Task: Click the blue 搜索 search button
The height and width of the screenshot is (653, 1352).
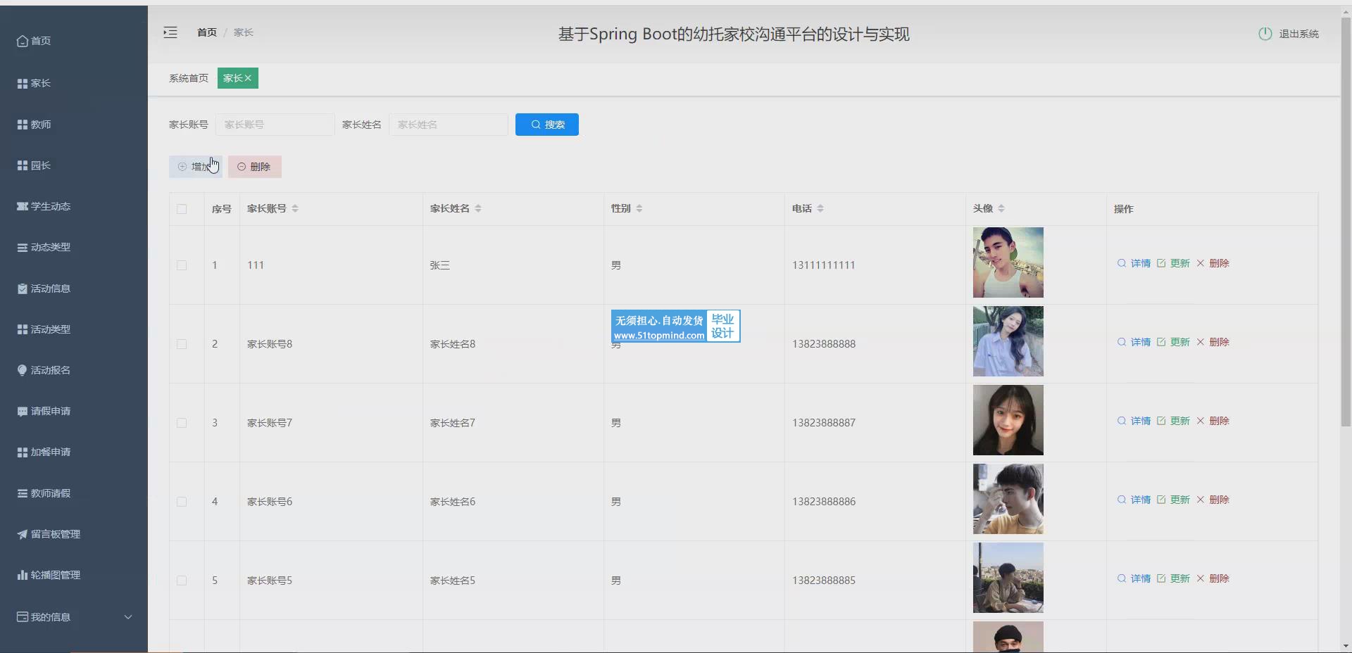Action: (547, 125)
